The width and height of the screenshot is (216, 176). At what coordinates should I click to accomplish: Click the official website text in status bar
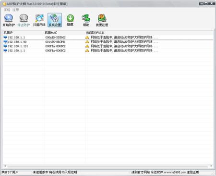tap(165, 172)
